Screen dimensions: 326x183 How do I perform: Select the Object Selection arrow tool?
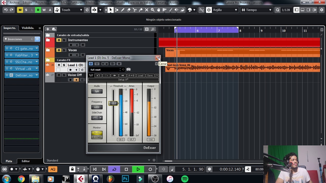[111, 10]
